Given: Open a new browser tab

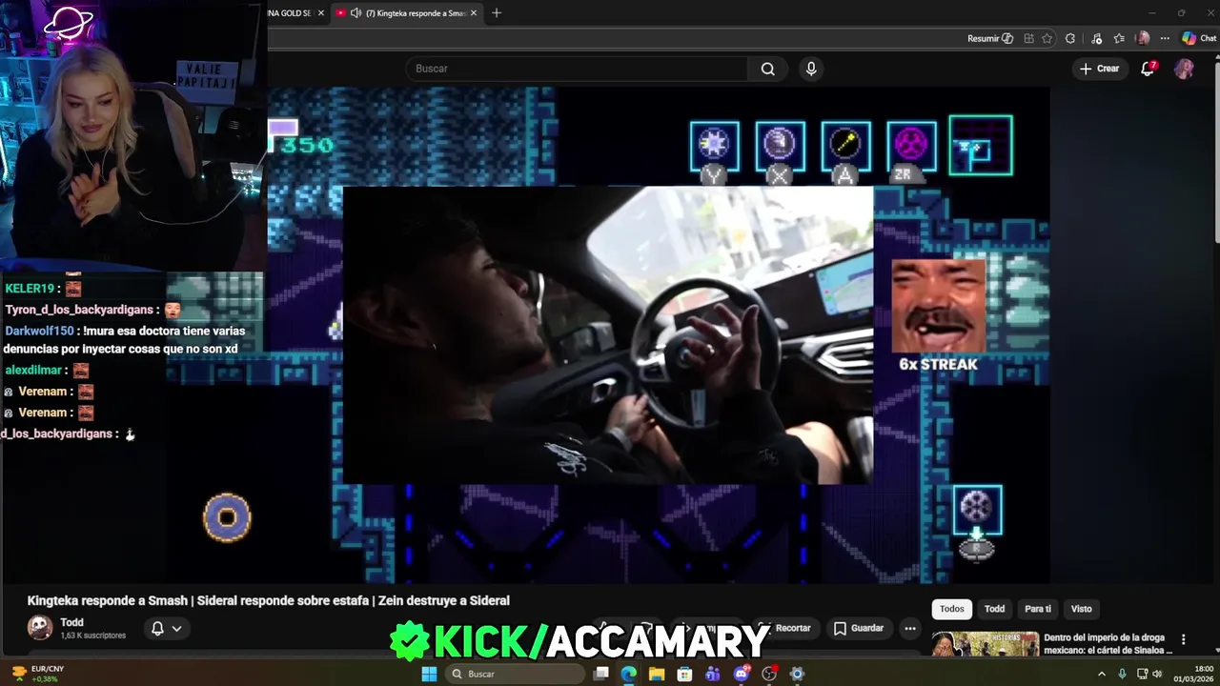Looking at the screenshot, I should (x=497, y=13).
